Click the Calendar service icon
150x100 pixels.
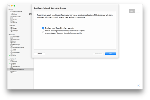11,37
